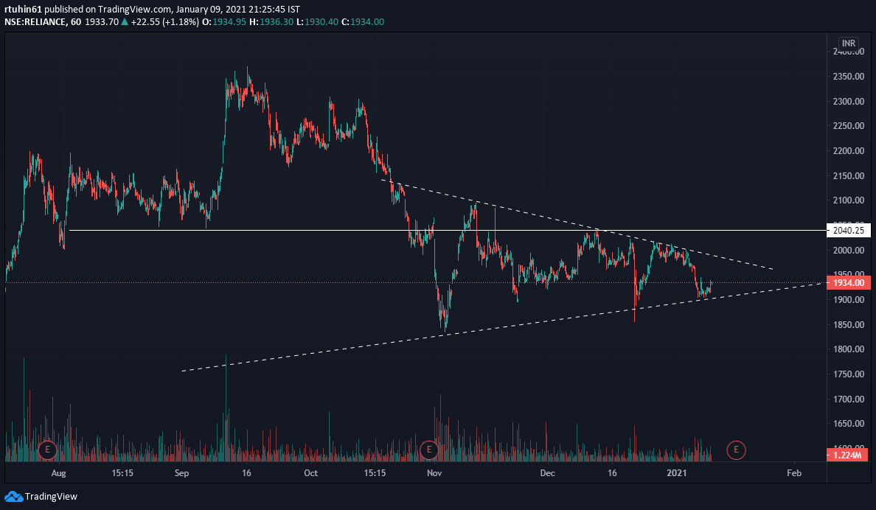
Task: Click the TradingView.com text in header
Action: click(x=134, y=10)
